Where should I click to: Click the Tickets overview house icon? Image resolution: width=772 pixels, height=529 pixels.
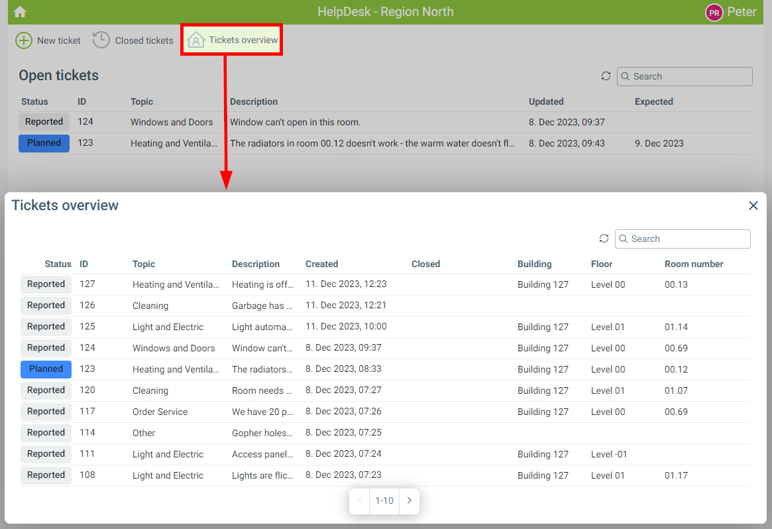[196, 40]
